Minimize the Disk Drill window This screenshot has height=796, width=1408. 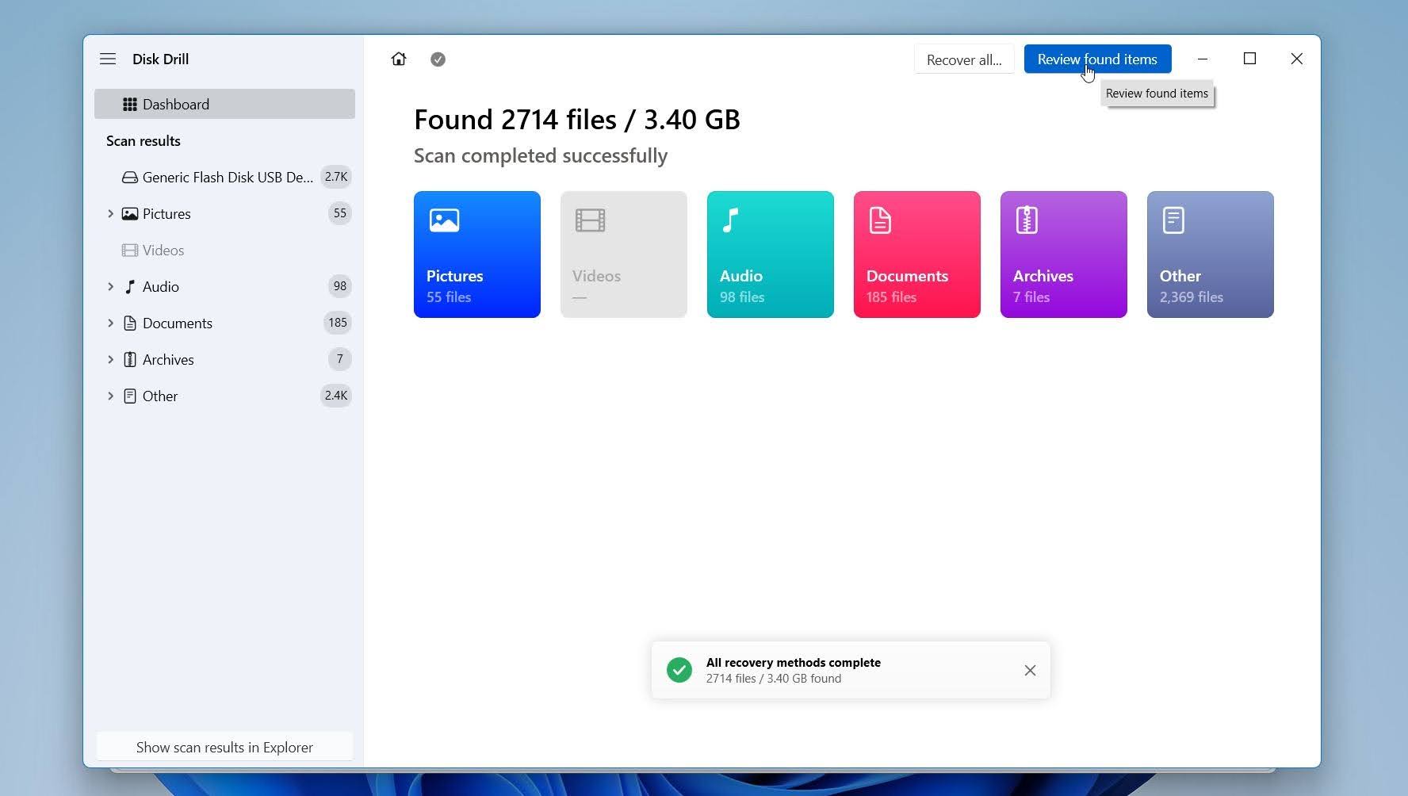point(1203,59)
